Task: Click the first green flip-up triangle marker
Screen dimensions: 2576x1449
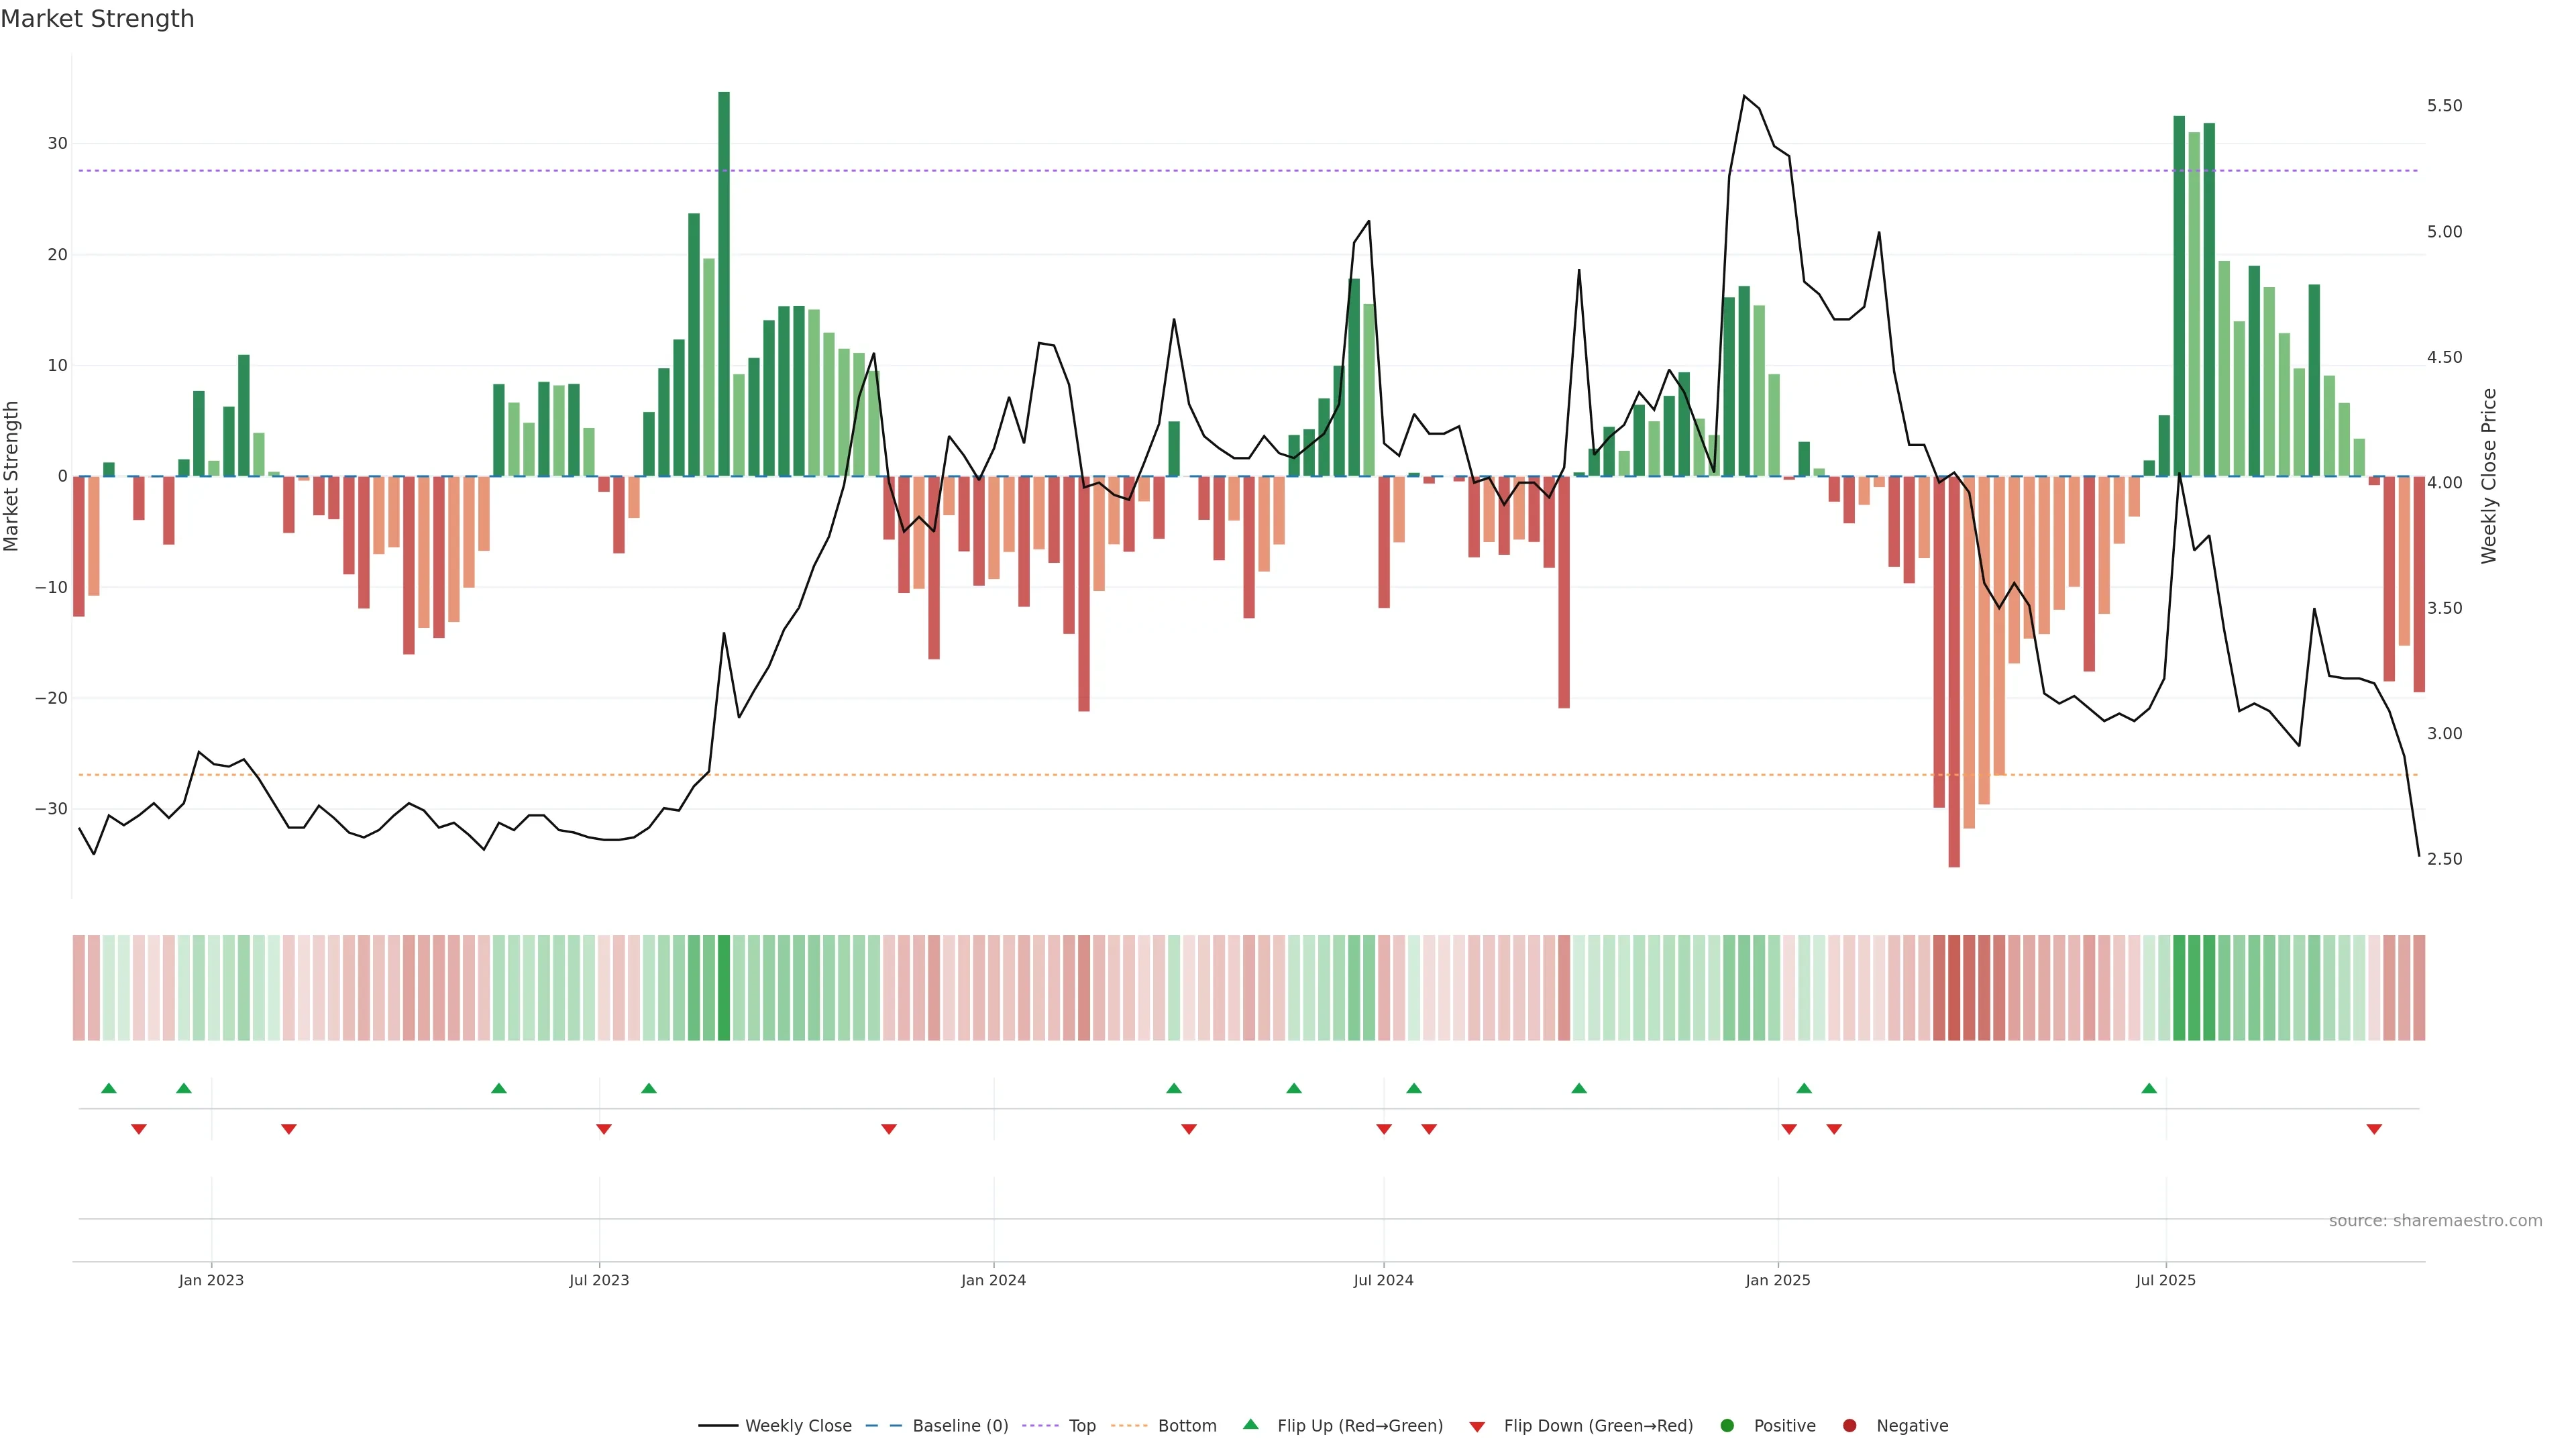Action: [x=109, y=1088]
